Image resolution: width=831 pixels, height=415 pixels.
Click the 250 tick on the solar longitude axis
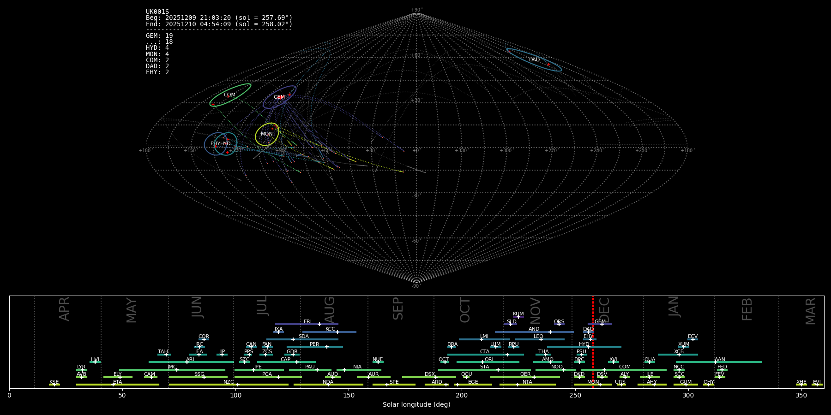(575, 395)
